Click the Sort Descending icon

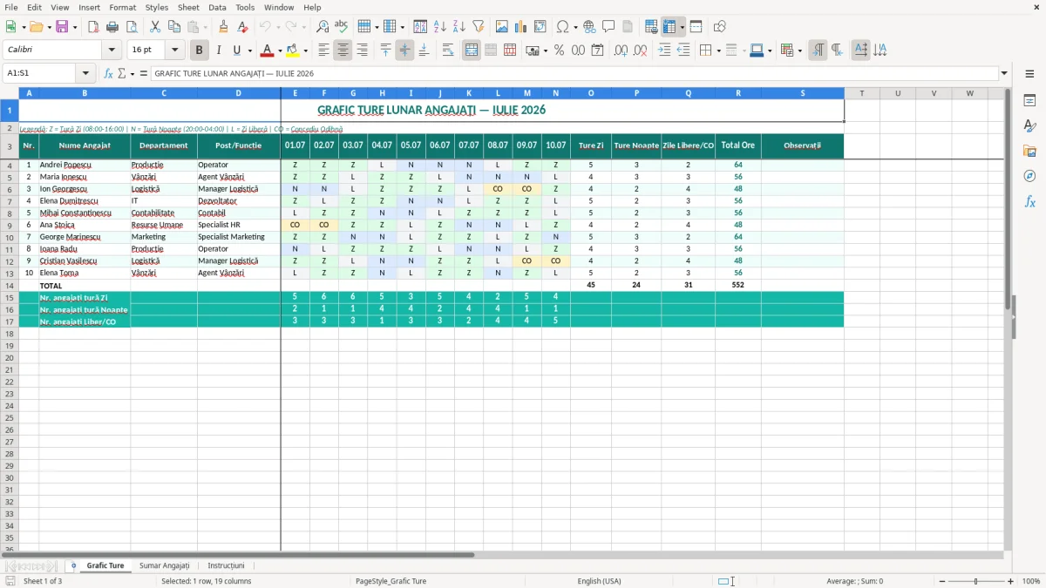pyautogui.click(x=458, y=27)
